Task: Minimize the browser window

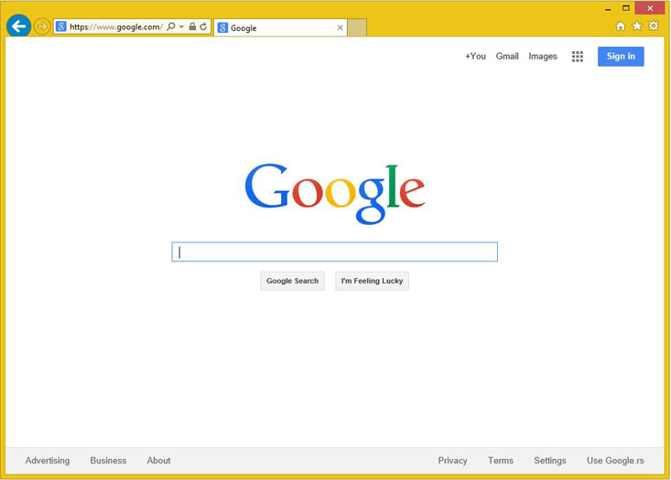Action: (608, 8)
